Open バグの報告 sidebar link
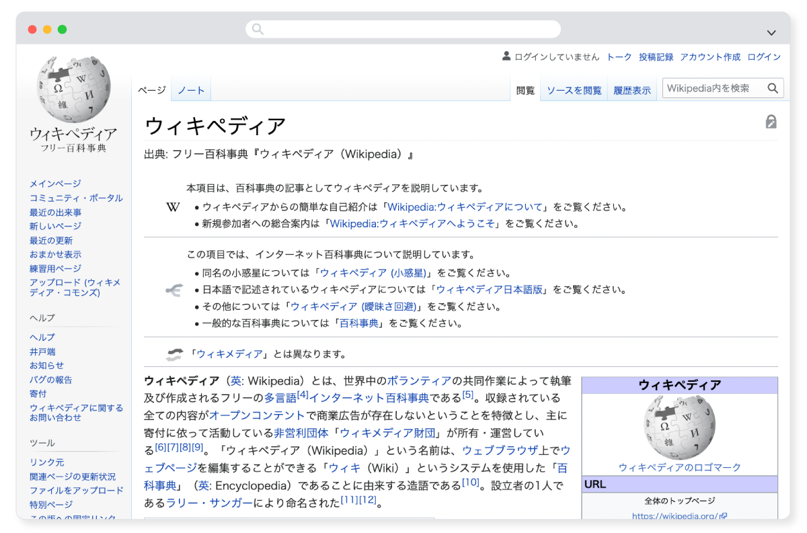The height and width of the screenshot is (533, 807). (50, 380)
